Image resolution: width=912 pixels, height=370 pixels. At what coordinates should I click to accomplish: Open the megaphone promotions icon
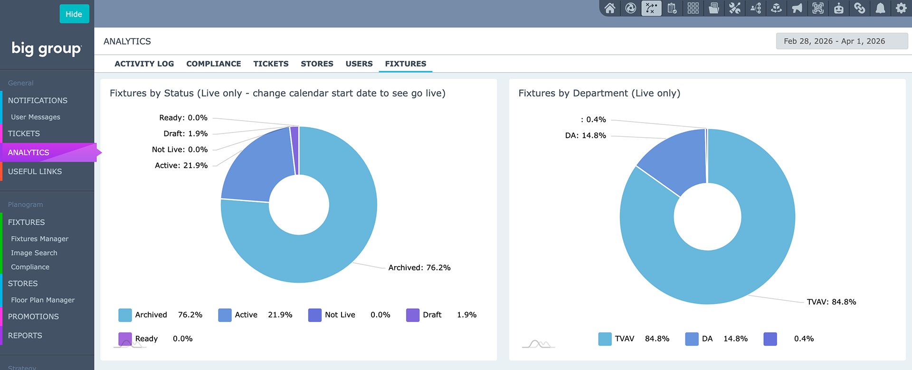tap(797, 8)
